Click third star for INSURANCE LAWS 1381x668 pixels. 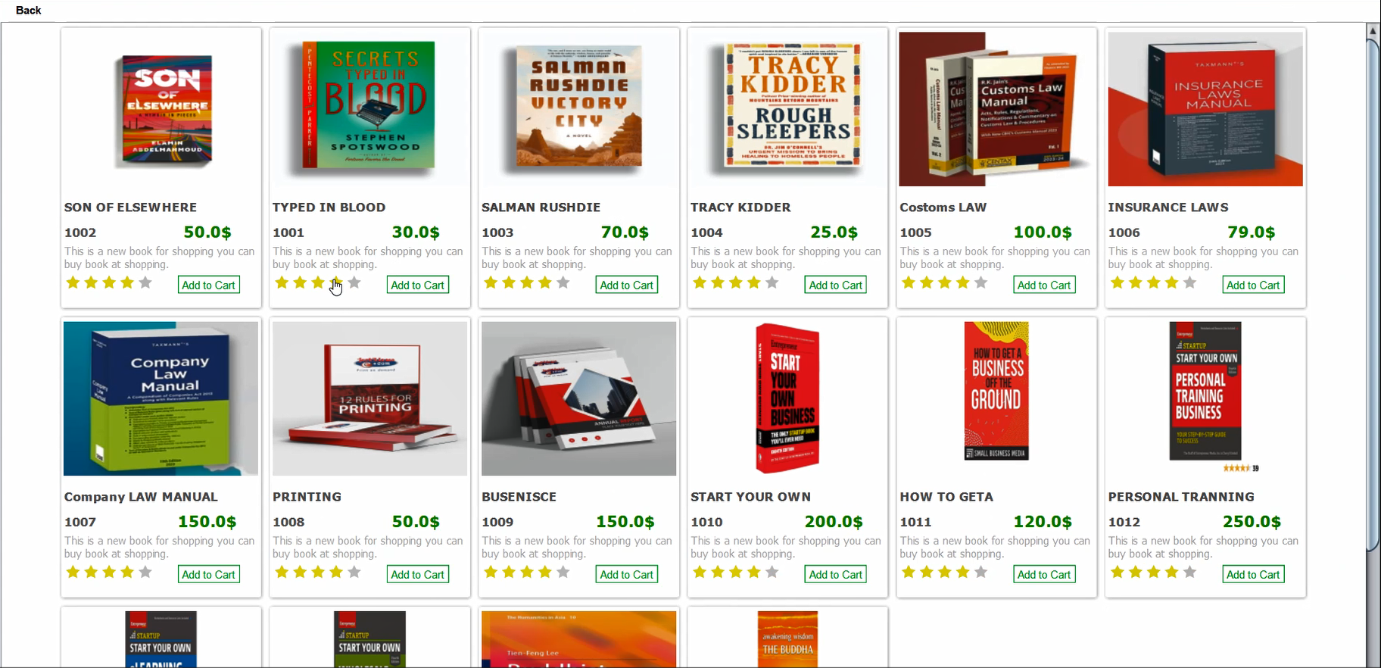[1154, 282]
